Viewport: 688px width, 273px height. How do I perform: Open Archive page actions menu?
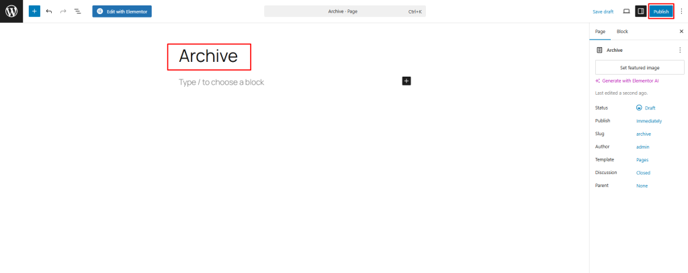(x=680, y=50)
